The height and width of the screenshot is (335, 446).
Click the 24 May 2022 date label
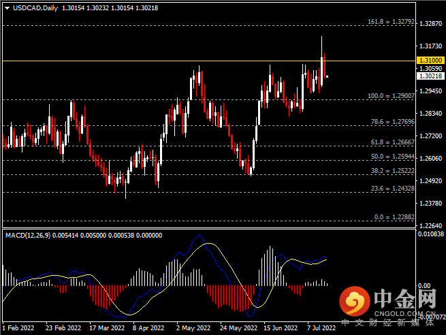click(x=238, y=328)
